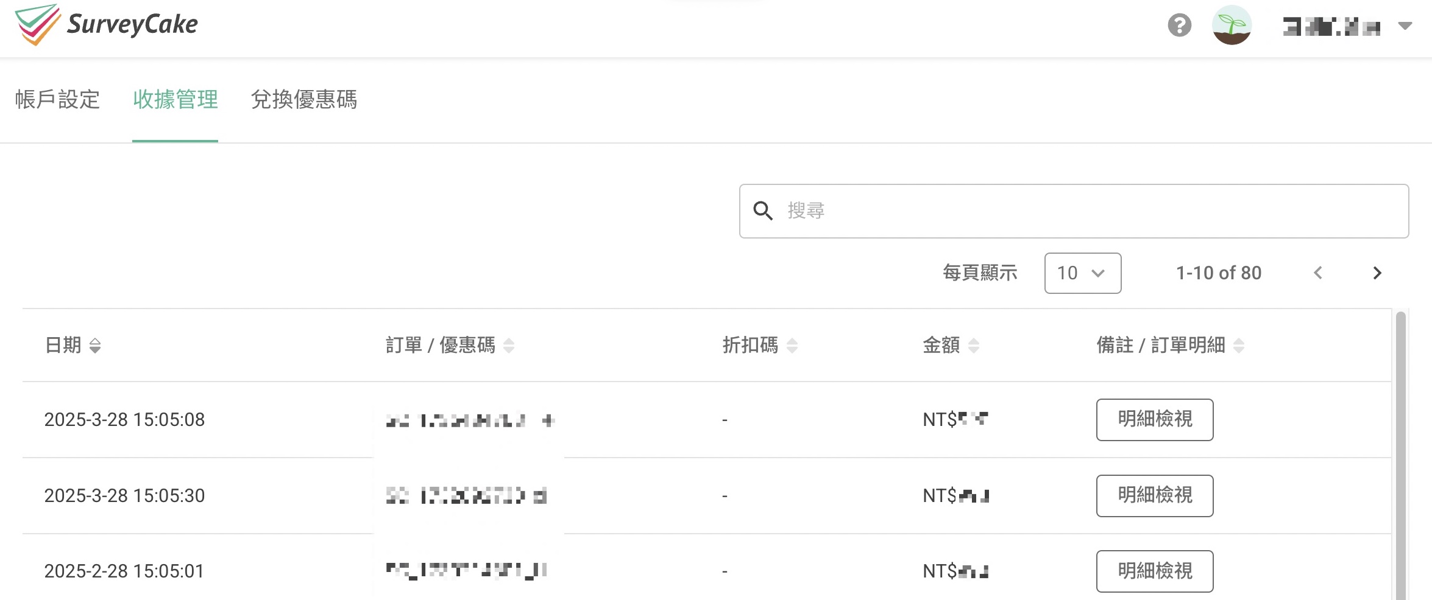
Task: Expand the account dropdown arrow
Action: tap(1405, 26)
